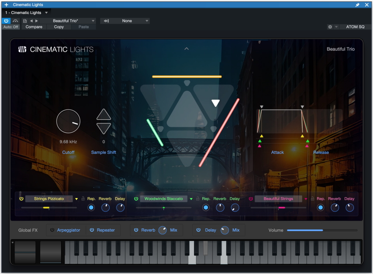Toggle the plugin activate power button
This screenshot has height=274, width=373.
(x=6, y=21)
